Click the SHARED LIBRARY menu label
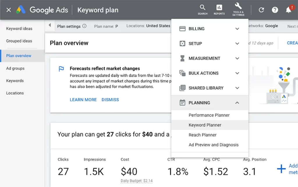The image size is (298, 187). tap(206, 88)
